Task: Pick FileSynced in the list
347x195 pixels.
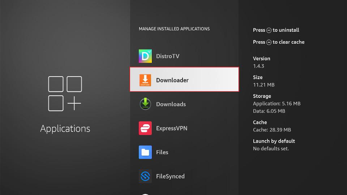Action: (184, 176)
